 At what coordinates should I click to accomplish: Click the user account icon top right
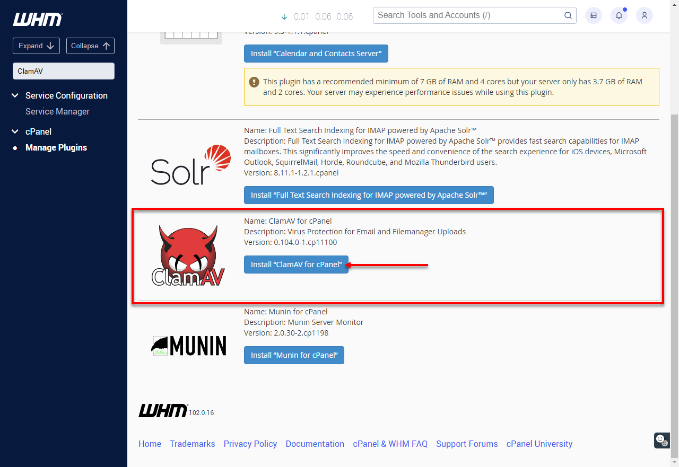[644, 15]
